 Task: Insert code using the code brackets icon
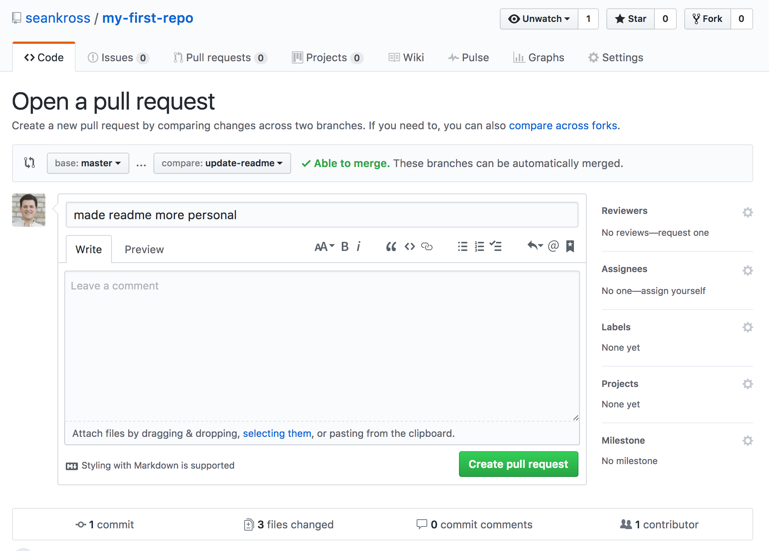point(410,247)
